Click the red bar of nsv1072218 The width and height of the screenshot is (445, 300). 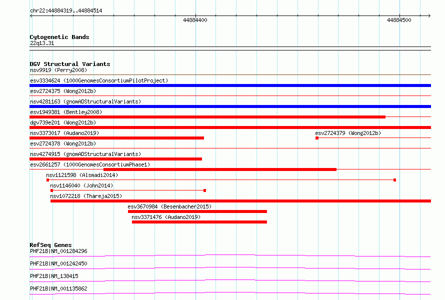click(240, 201)
